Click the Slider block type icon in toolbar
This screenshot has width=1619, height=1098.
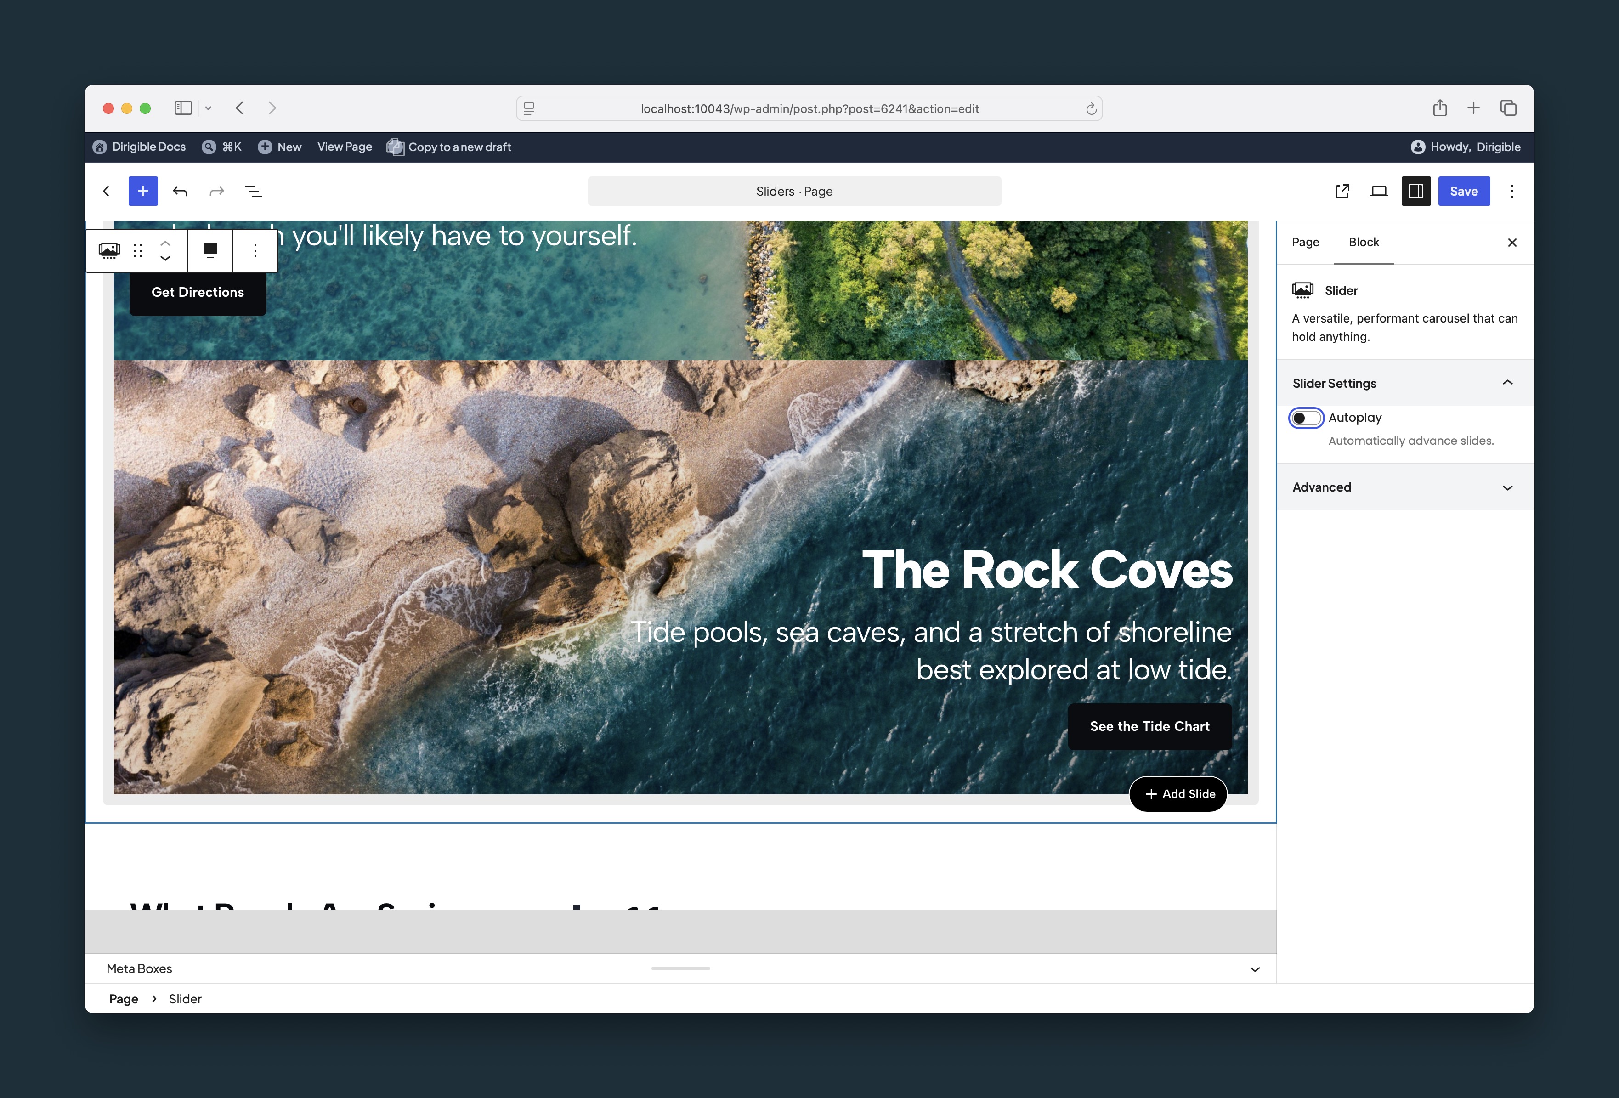(x=109, y=250)
